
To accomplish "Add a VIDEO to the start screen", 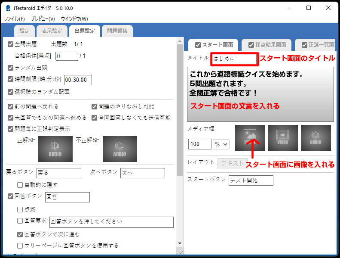I will point(283,137).
